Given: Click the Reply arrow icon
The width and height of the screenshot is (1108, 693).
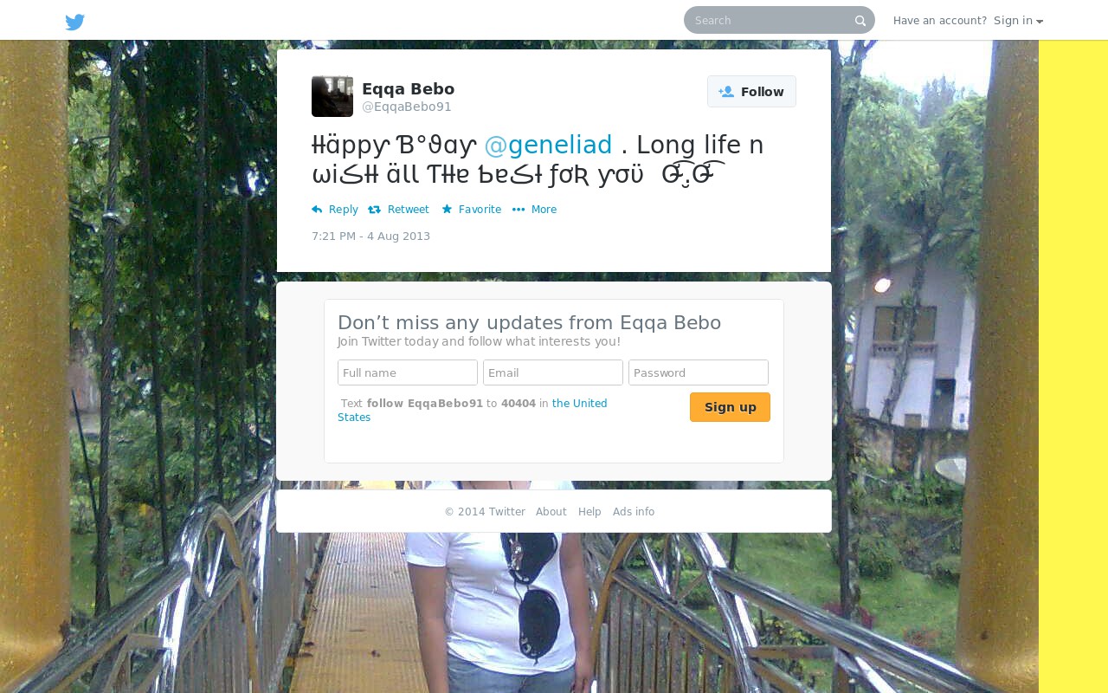Looking at the screenshot, I should coord(317,210).
